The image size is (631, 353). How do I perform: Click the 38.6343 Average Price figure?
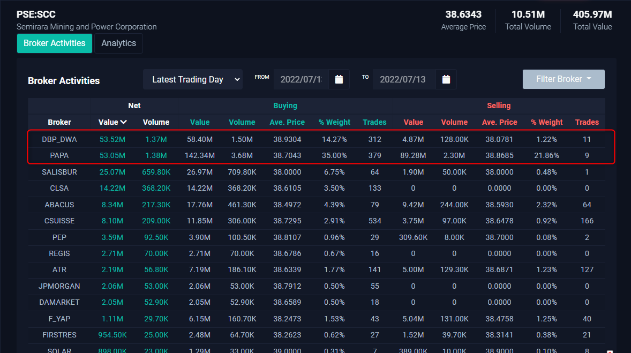click(x=463, y=14)
